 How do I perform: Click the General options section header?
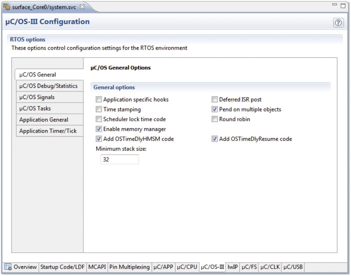pos(114,87)
